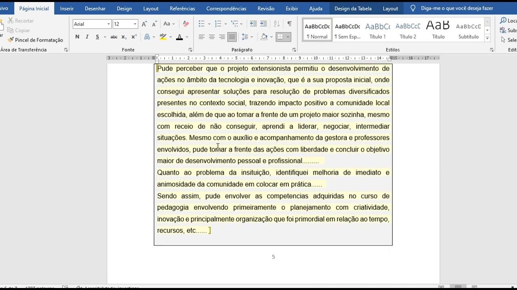The width and height of the screenshot is (517, 290).
Task: Open the Parágrafo dialog launcher
Action: click(294, 50)
